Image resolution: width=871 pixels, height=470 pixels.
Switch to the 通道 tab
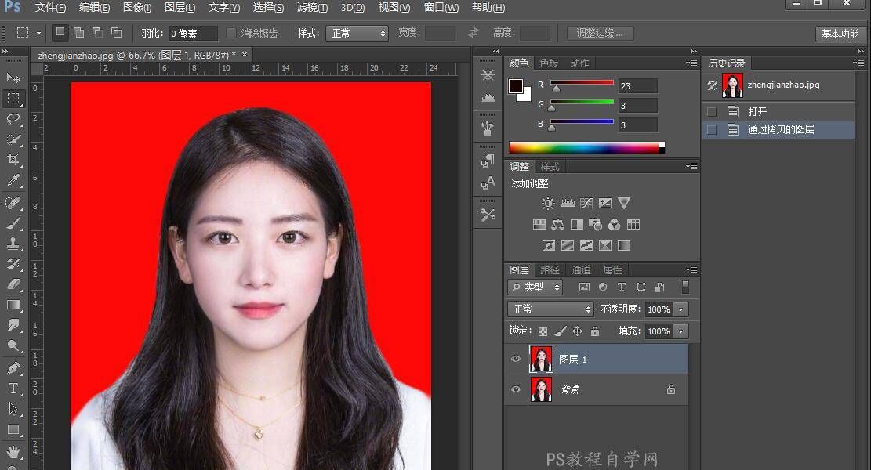(x=582, y=269)
